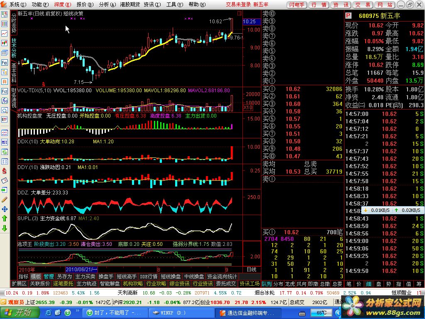The height and width of the screenshot is (319, 425).
Task: Click the 资讯 button next to 行情
Action: coord(341,5)
